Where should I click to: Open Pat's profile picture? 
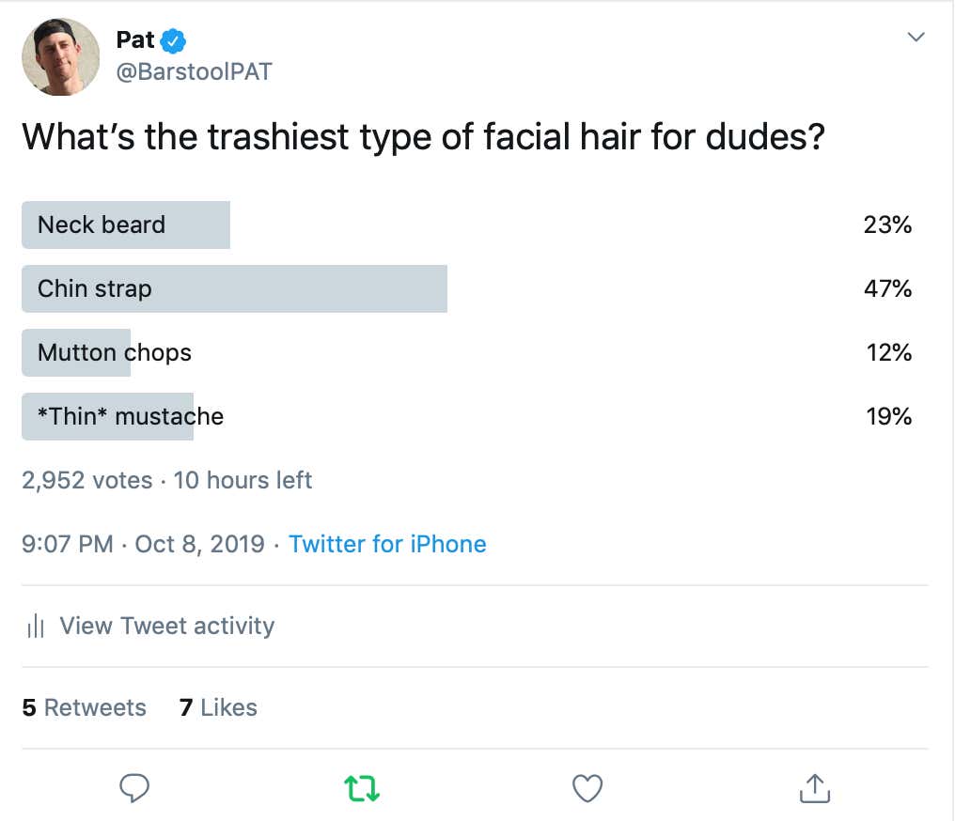point(60,56)
